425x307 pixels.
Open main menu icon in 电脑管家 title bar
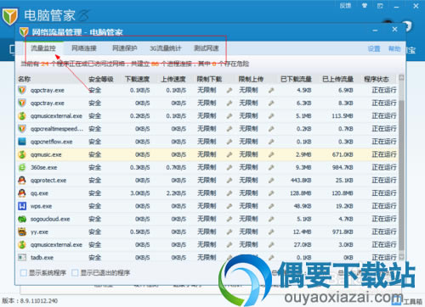click(x=380, y=6)
